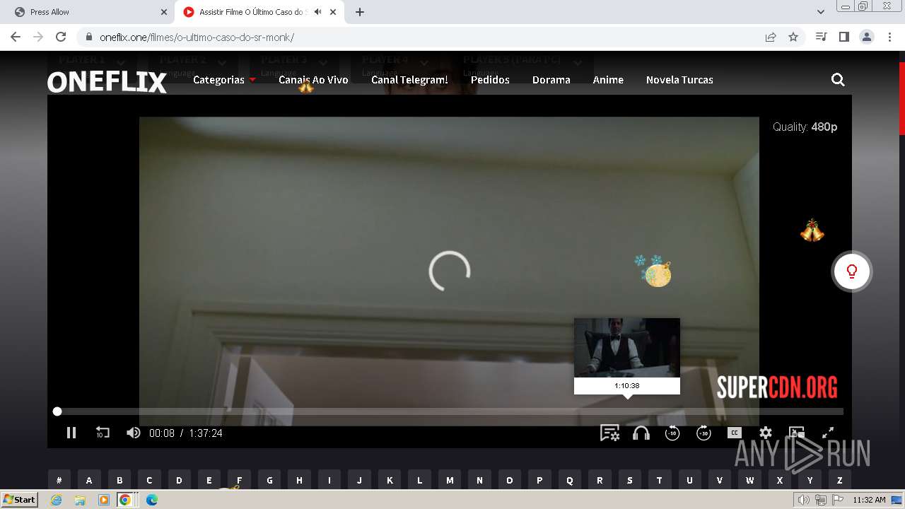Screen dimensions: 905x509
Task: Open the site search magnifier
Action: [x=838, y=80]
